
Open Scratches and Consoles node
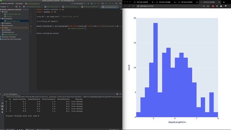(x=11, y=39)
